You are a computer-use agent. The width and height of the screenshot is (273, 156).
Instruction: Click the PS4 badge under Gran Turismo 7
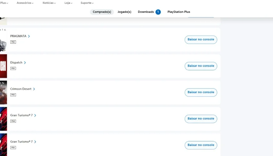13,121
